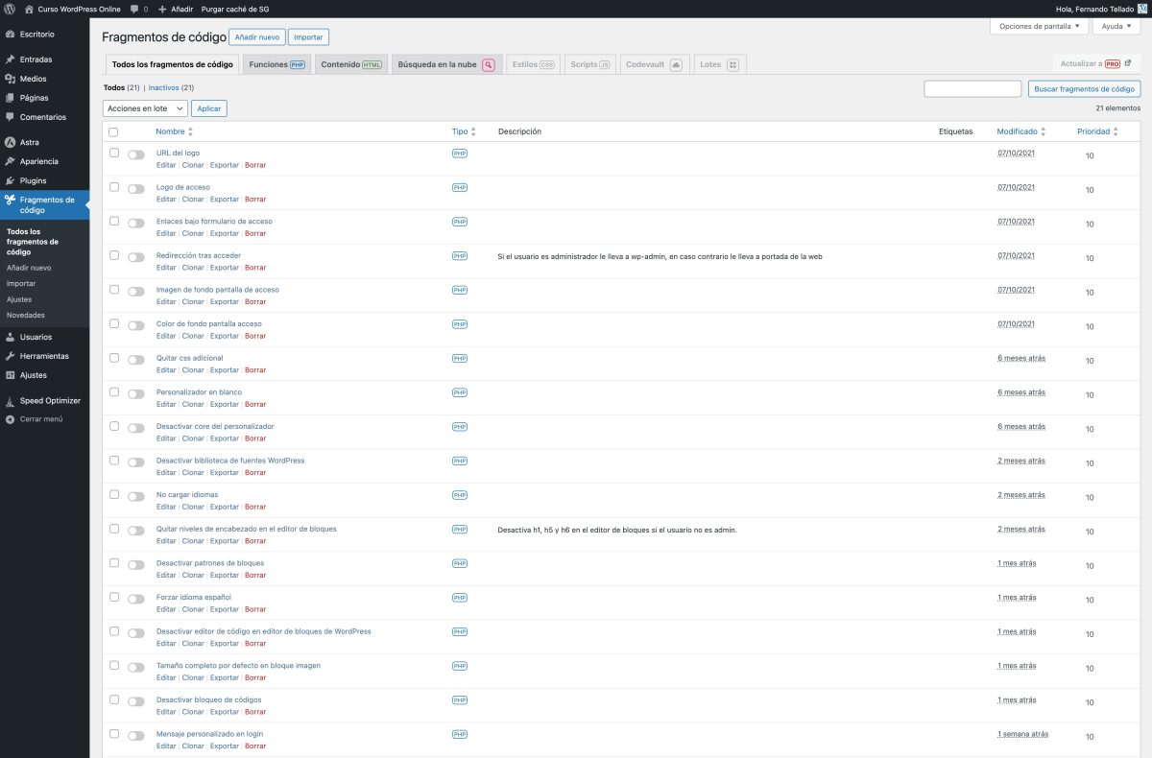1152x758 pixels.
Task: Open the 'Acciones en lote' dropdown
Action: coord(144,108)
